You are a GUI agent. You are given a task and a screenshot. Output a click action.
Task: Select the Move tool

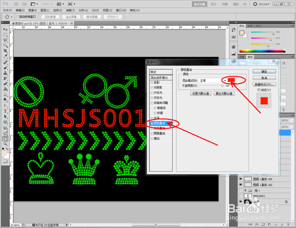coord(5,29)
